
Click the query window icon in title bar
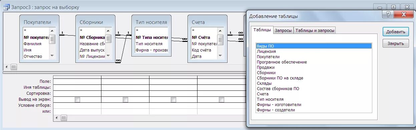pos(6,7)
